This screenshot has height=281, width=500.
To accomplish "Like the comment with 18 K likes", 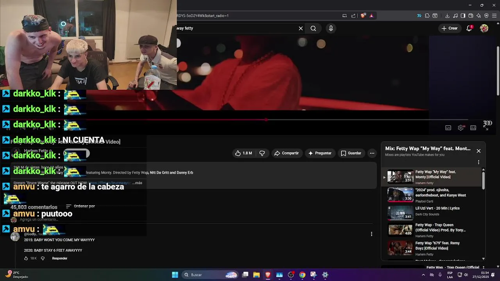I will (x=26, y=258).
